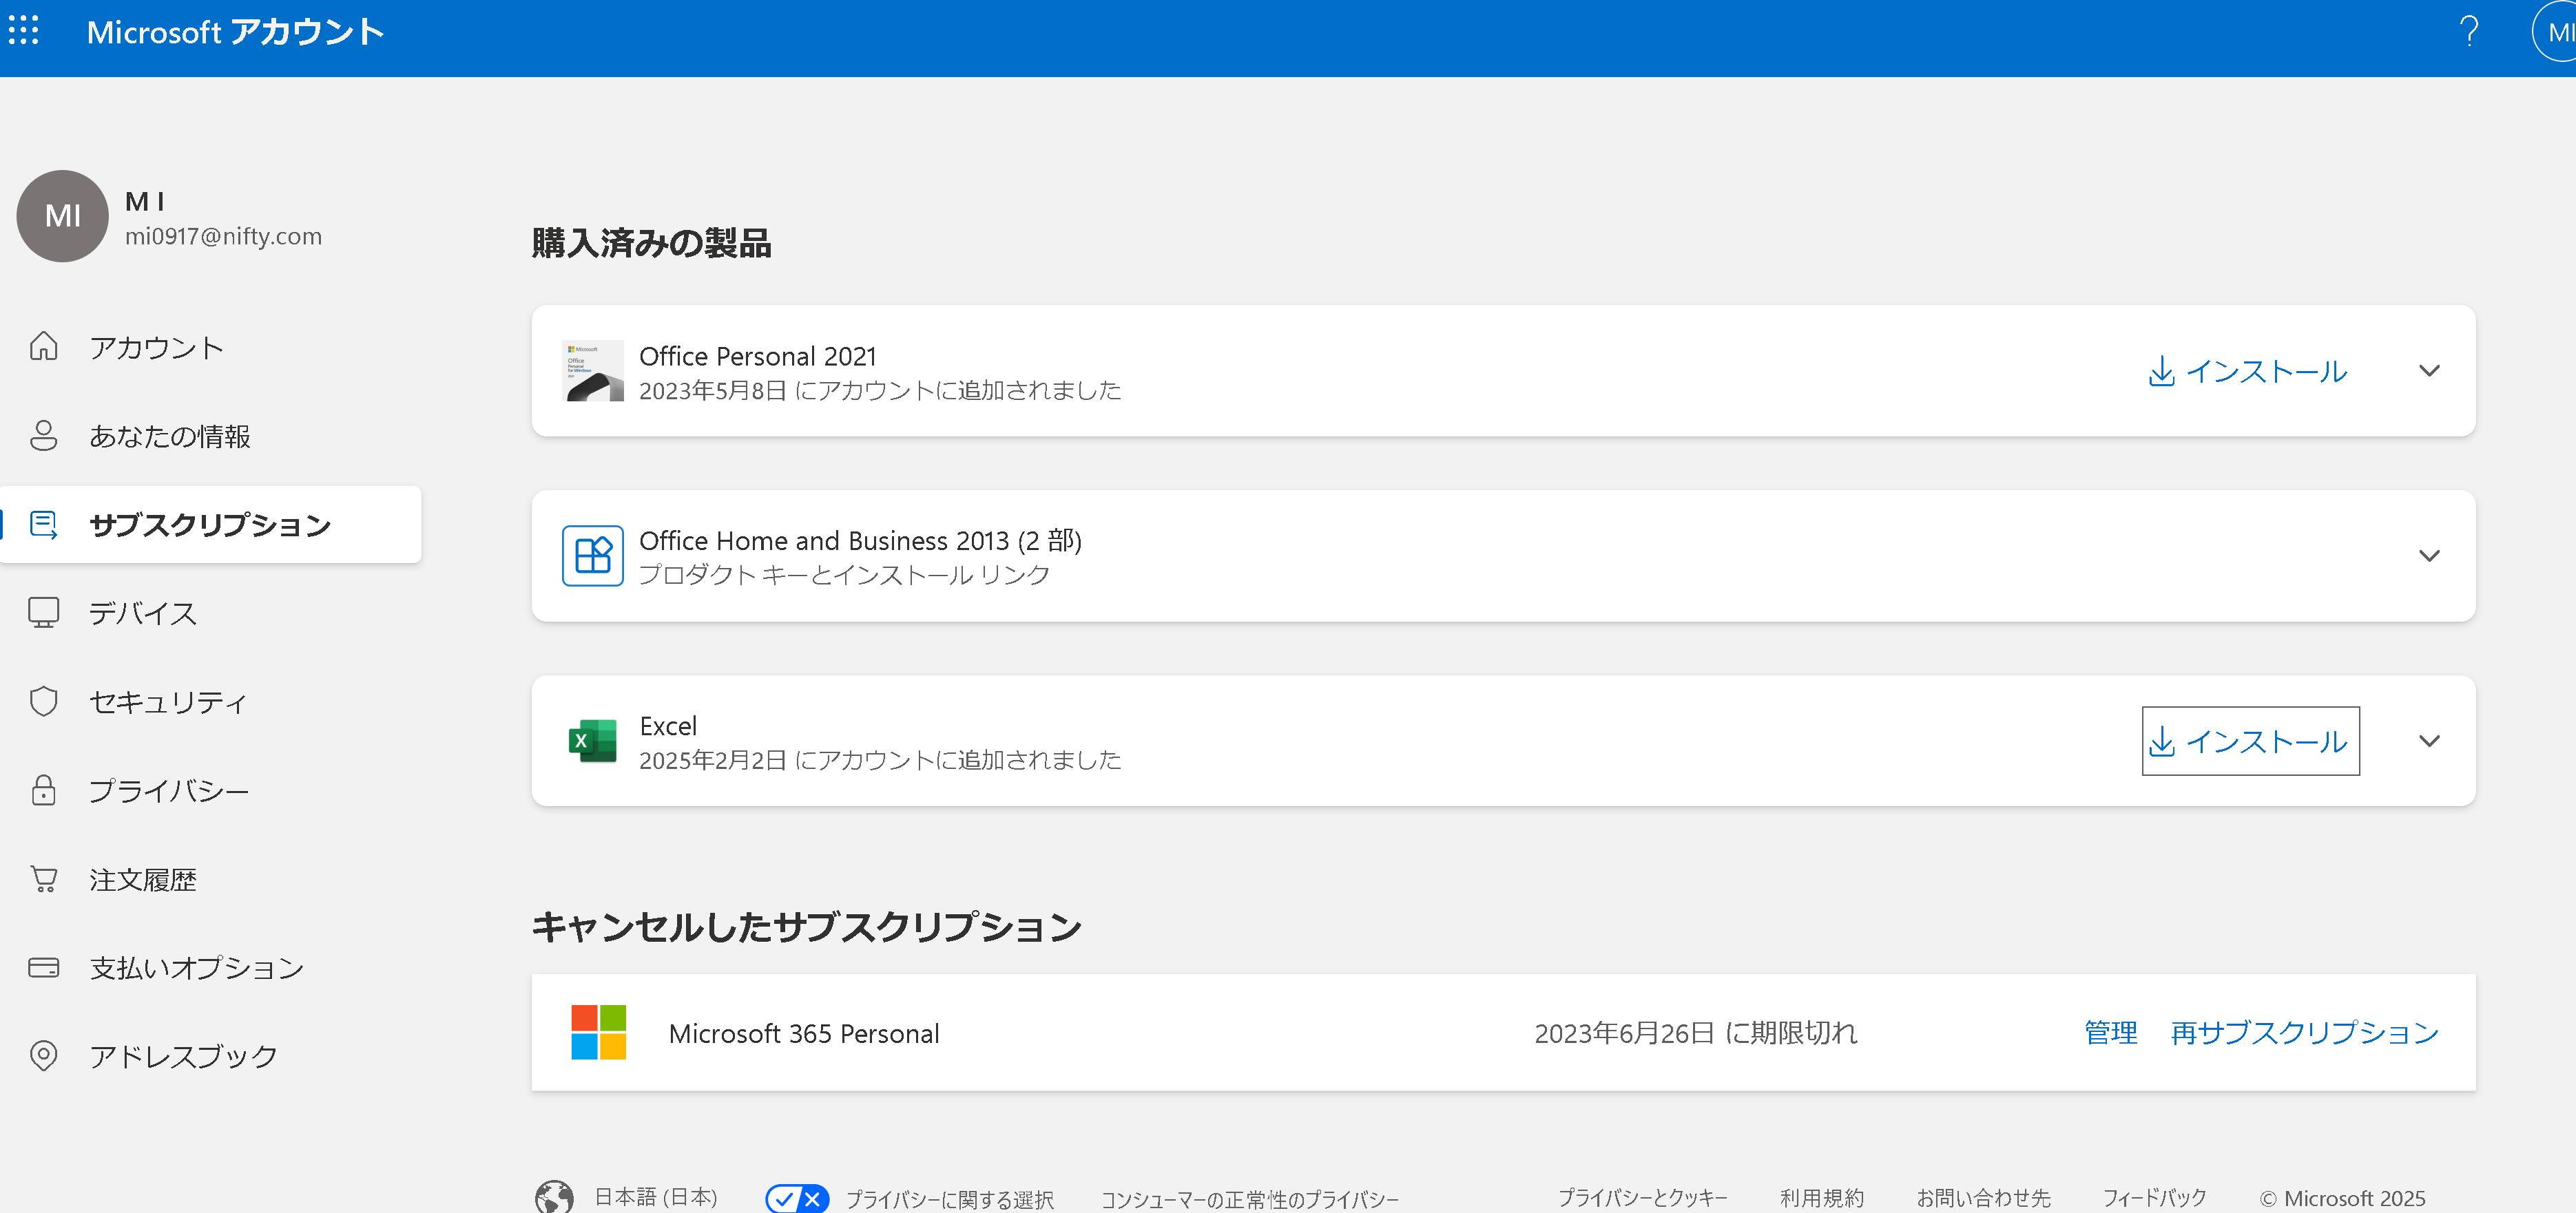The image size is (2576, 1213).
Task: Click the large MI profile picture
Action: pyautogui.click(x=62, y=216)
